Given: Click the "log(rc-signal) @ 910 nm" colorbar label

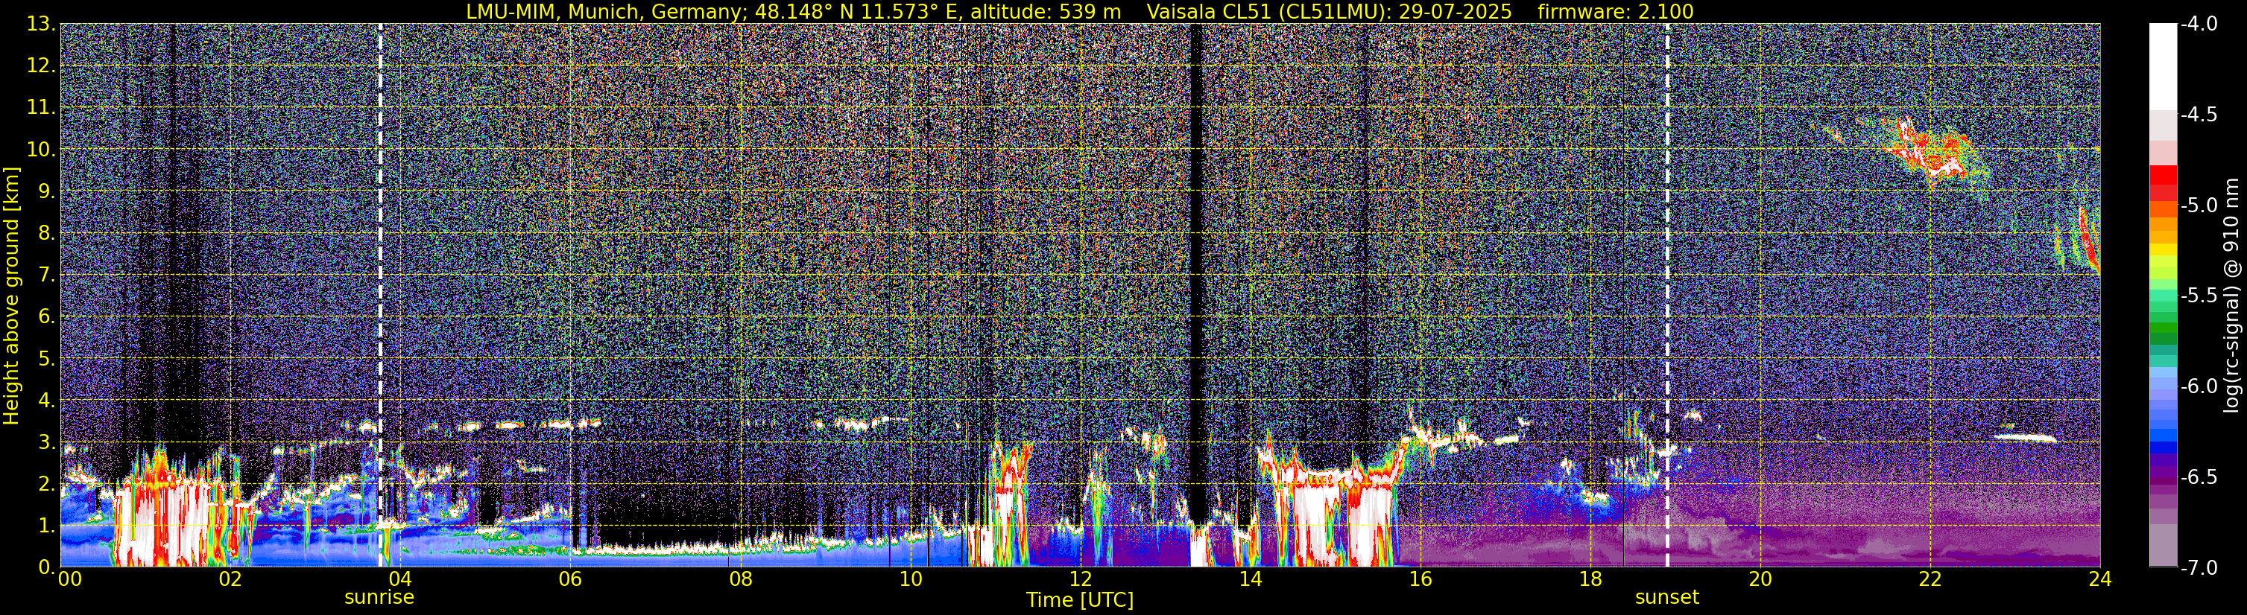Looking at the screenshot, I should pos(2232,296).
